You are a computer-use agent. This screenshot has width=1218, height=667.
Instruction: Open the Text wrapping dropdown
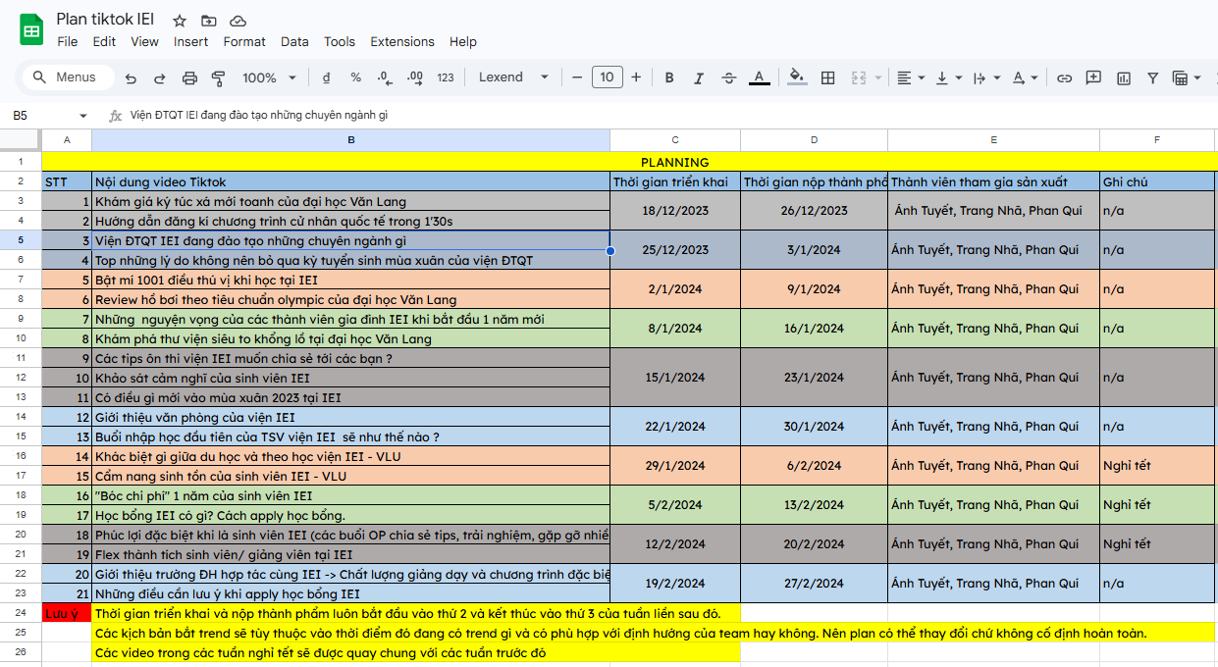pos(986,77)
